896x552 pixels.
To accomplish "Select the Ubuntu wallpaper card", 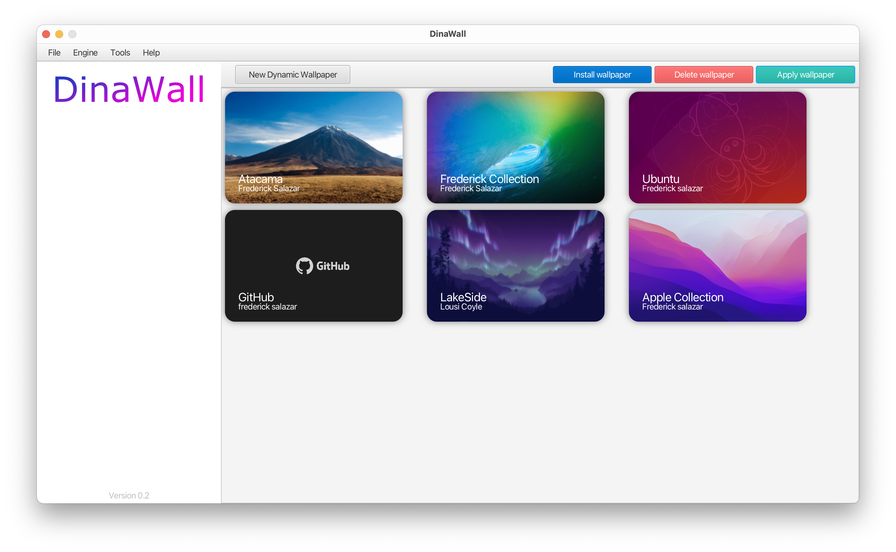I will pos(717,148).
